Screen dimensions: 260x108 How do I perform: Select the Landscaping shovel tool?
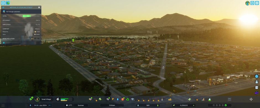pyautogui.click(x=162, y=99)
